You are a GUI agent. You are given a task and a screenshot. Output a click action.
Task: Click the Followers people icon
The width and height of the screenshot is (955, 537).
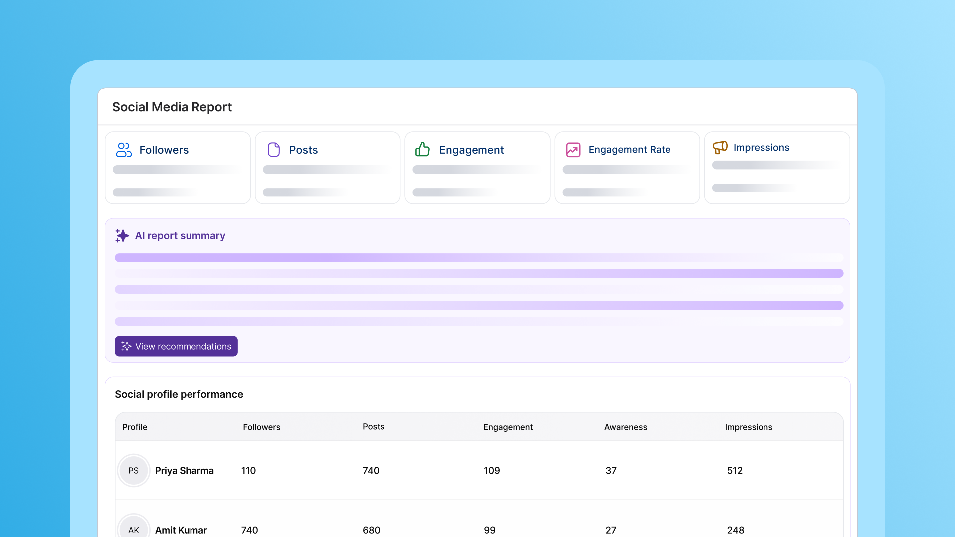tap(124, 150)
